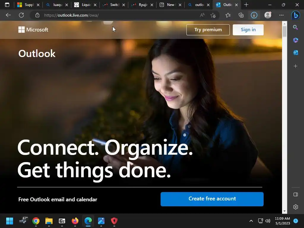The image size is (304, 228).
Task: Open Firefox from the taskbar
Action: click(x=75, y=221)
